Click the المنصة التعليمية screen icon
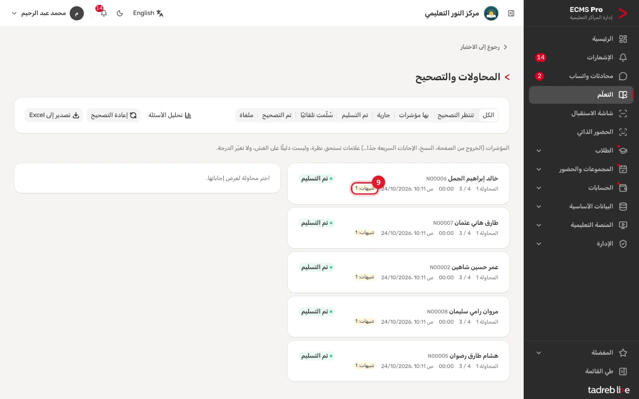The height and width of the screenshot is (399, 639). point(623,225)
